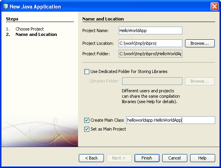Click Browse next to Project Location
The height and width of the screenshot is (168, 221).
(200, 43)
